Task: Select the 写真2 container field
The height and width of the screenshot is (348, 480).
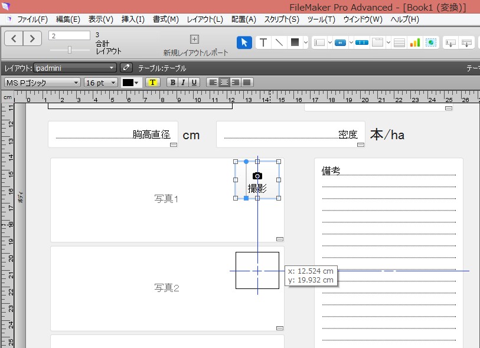Action: 167,288
